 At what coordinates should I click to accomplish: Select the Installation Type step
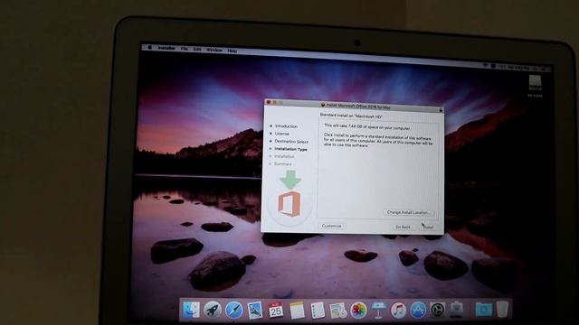[x=290, y=149]
